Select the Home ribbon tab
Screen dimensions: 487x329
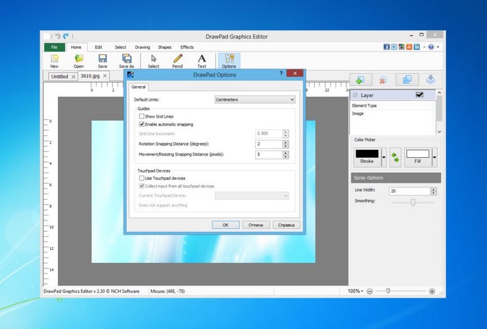pos(76,47)
